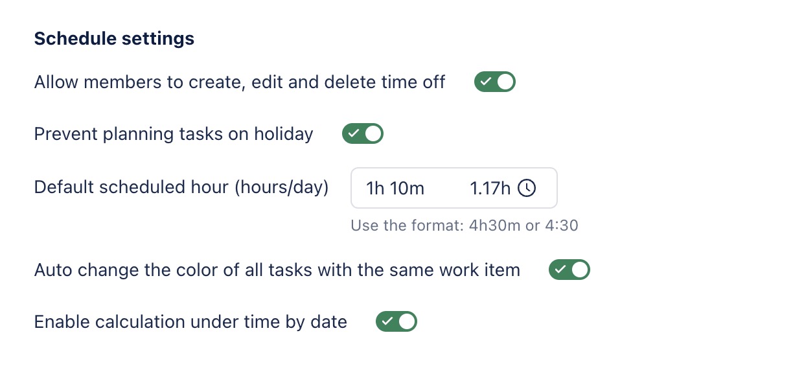This screenshot has width=793, height=381.
Task: Disable members creating and deleting time off
Action: 495,82
